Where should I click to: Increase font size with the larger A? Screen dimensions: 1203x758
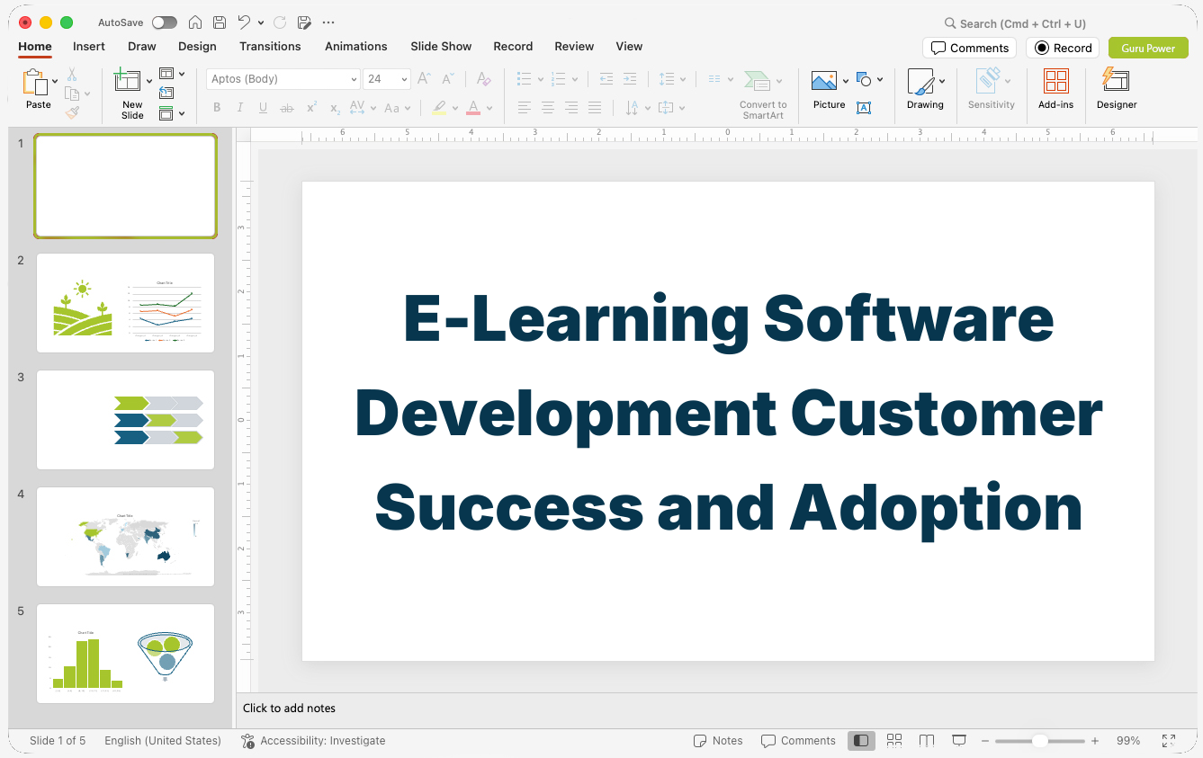tap(425, 79)
